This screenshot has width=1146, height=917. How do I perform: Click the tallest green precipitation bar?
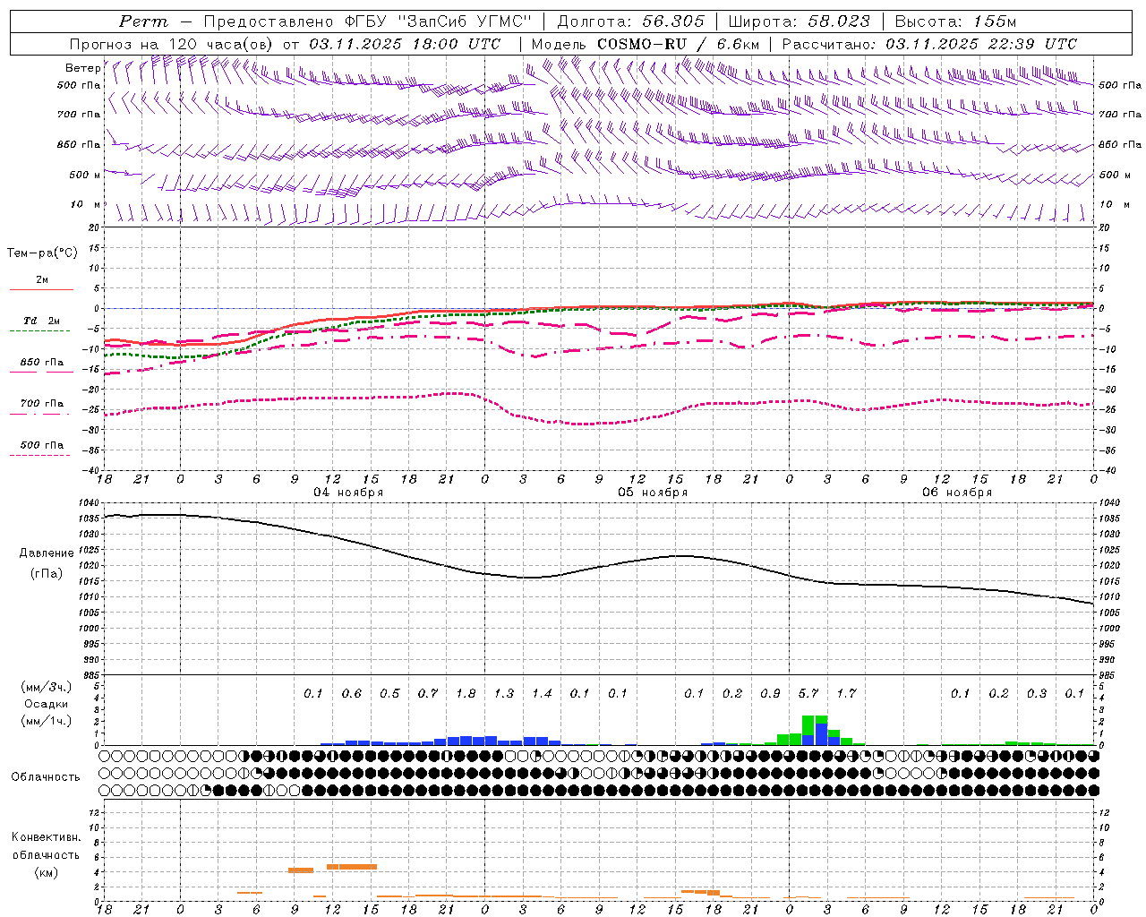tap(808, 725)
